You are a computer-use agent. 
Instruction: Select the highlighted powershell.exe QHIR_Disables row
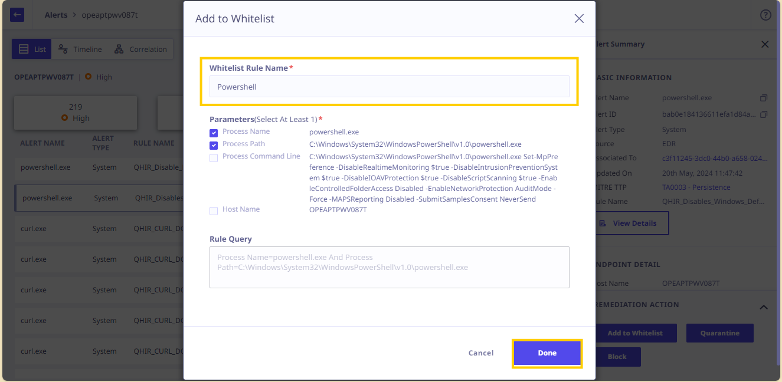click(x=99, y=198)
